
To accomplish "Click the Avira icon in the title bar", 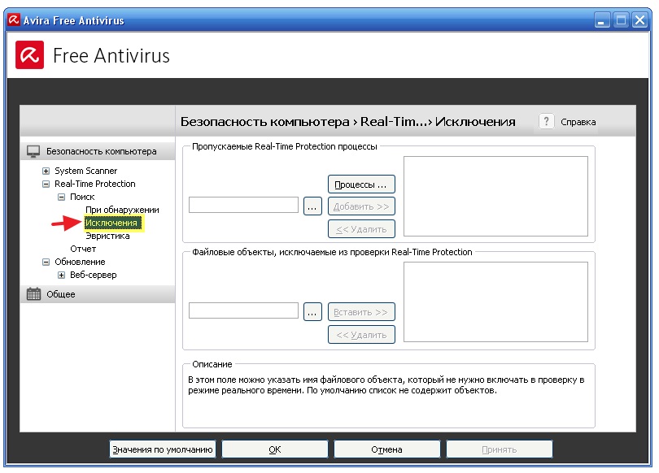I will (14, 20).
